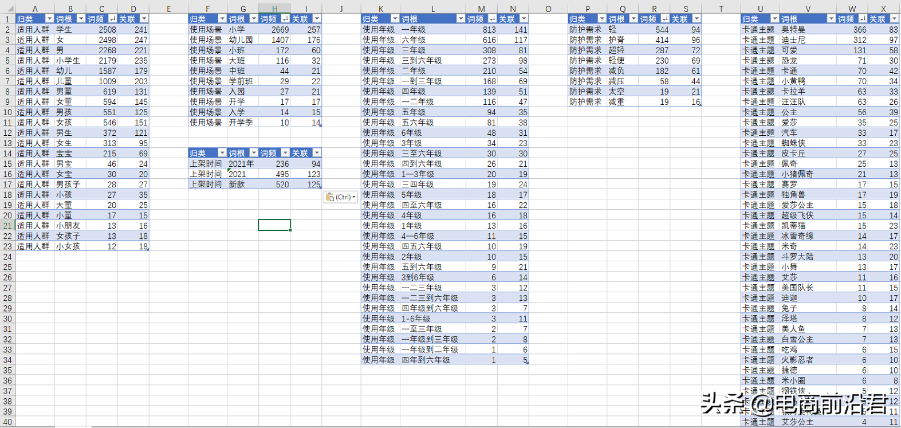Viewport: 901px width, 428px height.
Task: Select cell containing 减重
Action: [623, 101]
